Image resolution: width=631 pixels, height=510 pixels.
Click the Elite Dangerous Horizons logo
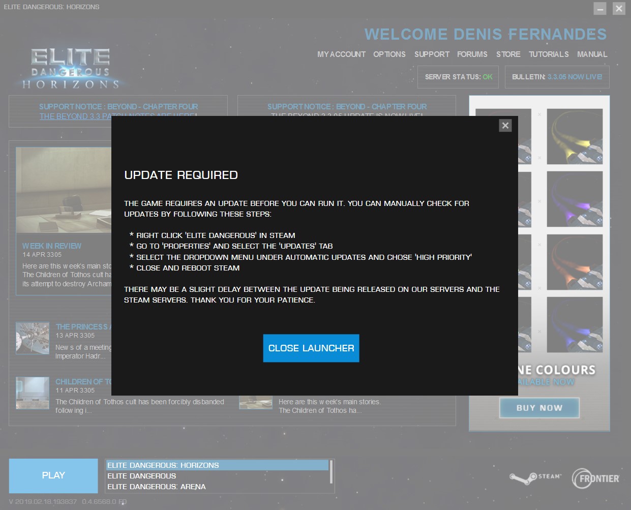pos(70,69)
